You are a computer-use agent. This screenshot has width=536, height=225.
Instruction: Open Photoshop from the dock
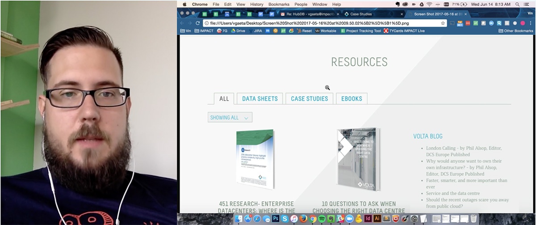pos(275,219)
